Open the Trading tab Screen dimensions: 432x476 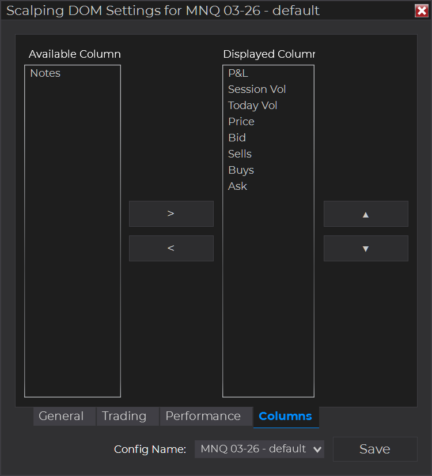pyautogui.click(x=124, y=416)
